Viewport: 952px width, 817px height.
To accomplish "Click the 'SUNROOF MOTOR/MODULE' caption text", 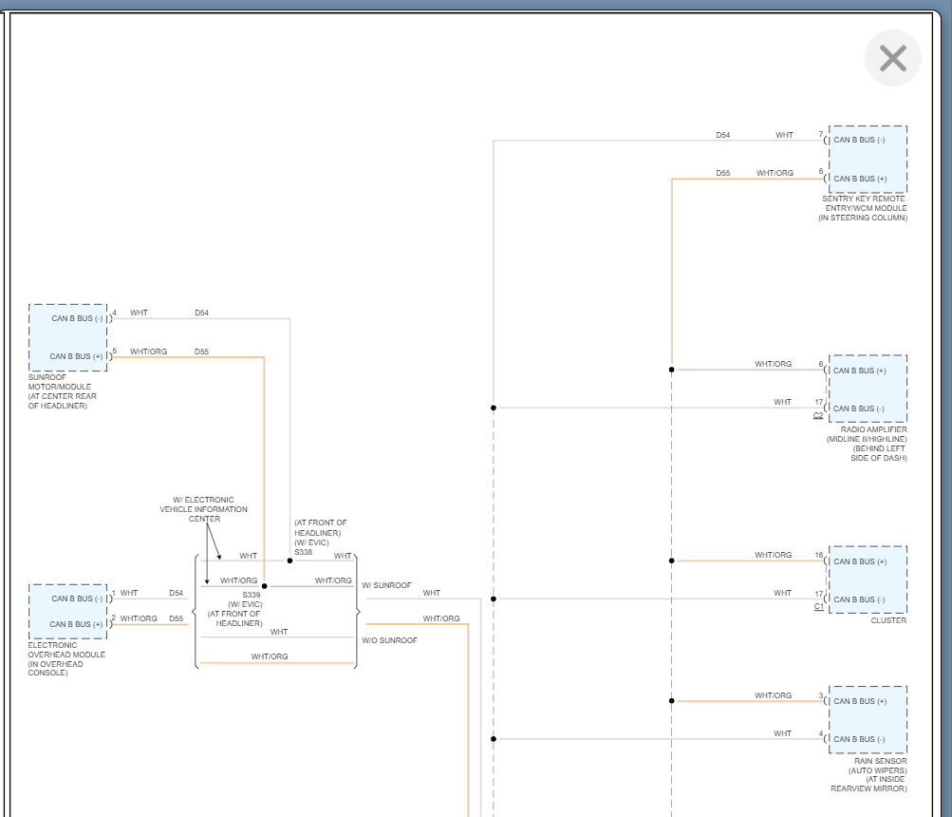I will click(x=63, y=391).
